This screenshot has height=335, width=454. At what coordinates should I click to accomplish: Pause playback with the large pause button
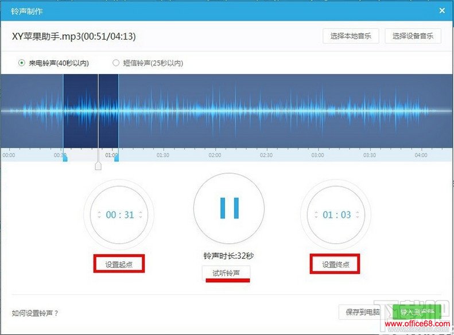click(x=229, y=208)
